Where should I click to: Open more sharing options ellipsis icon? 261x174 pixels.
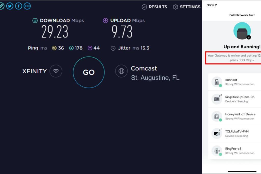(27, 6)
